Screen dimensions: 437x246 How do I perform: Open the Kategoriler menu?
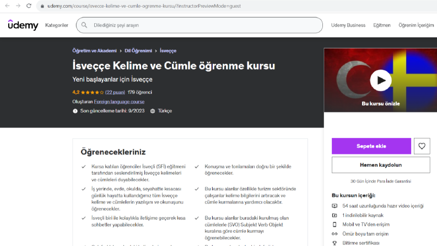point(57,25)
